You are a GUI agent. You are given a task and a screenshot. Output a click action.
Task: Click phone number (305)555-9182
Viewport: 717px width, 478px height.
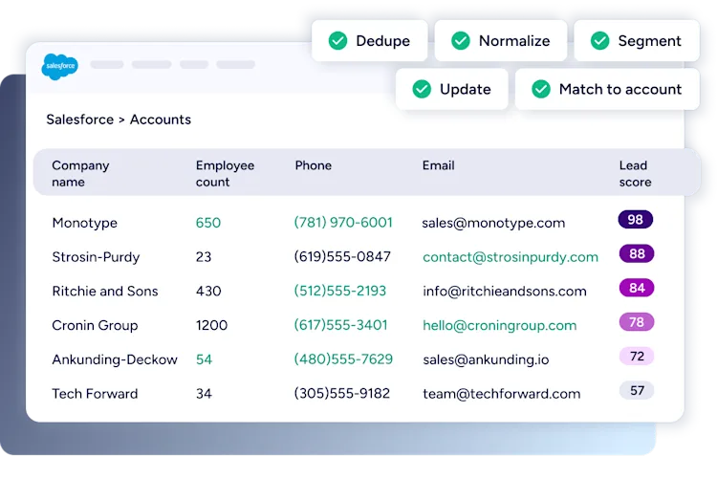(x=342, y=393)
